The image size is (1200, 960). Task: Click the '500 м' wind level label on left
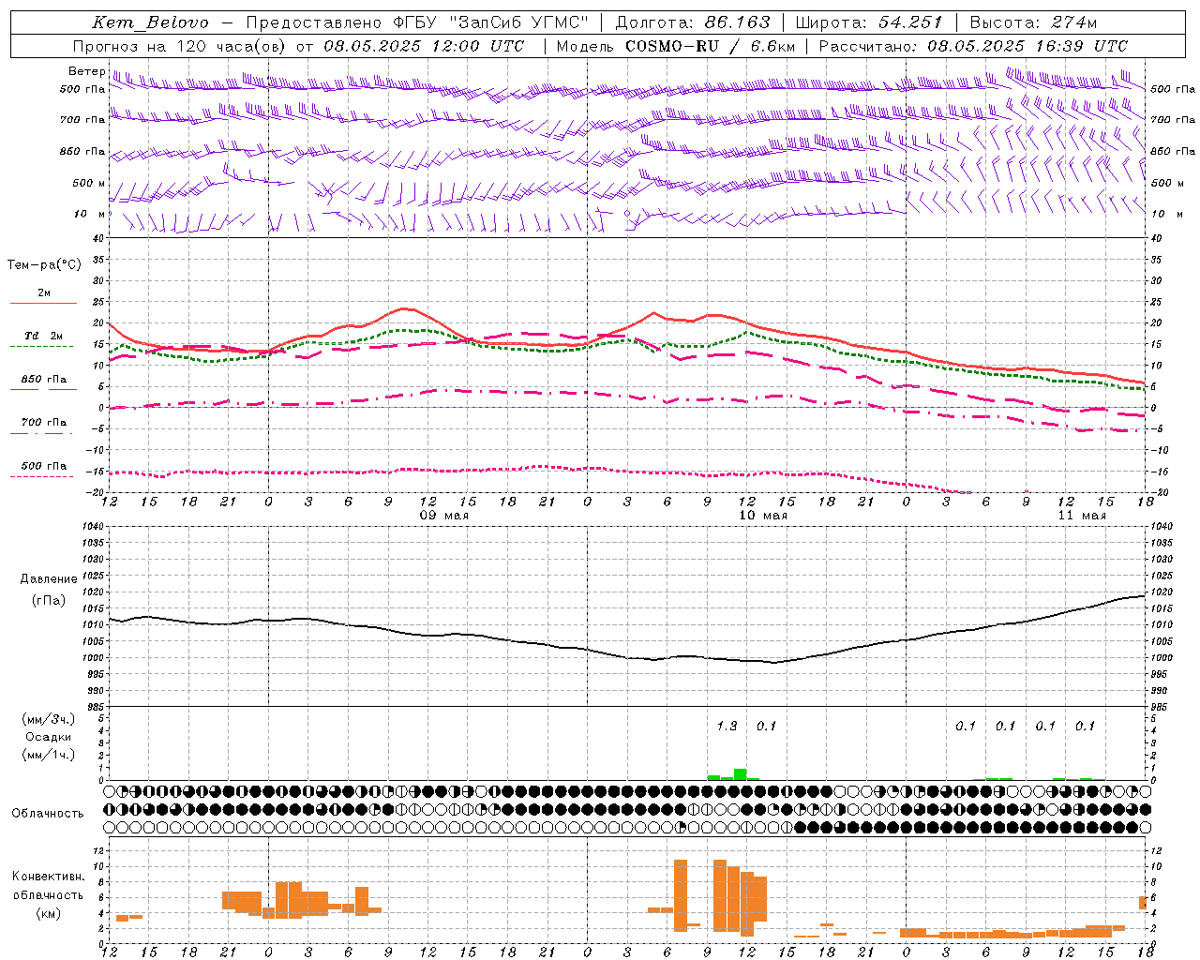click(89, 183)
